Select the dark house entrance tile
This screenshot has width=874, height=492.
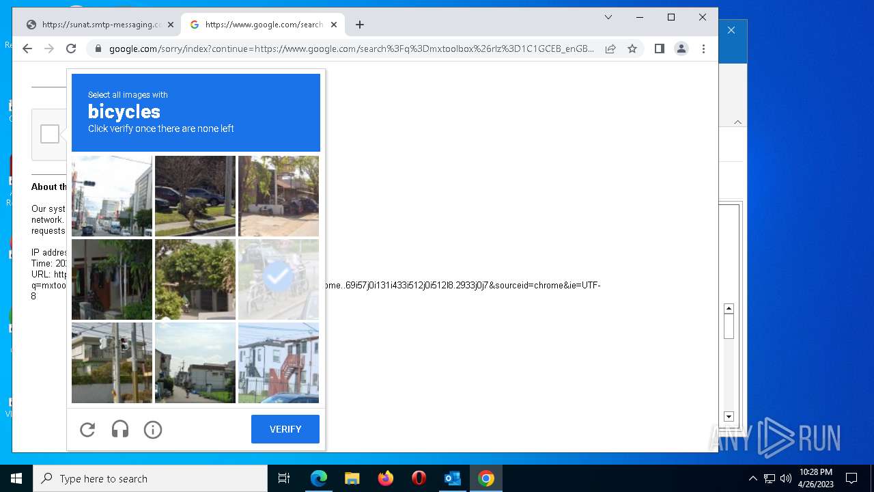click(112, 279)
